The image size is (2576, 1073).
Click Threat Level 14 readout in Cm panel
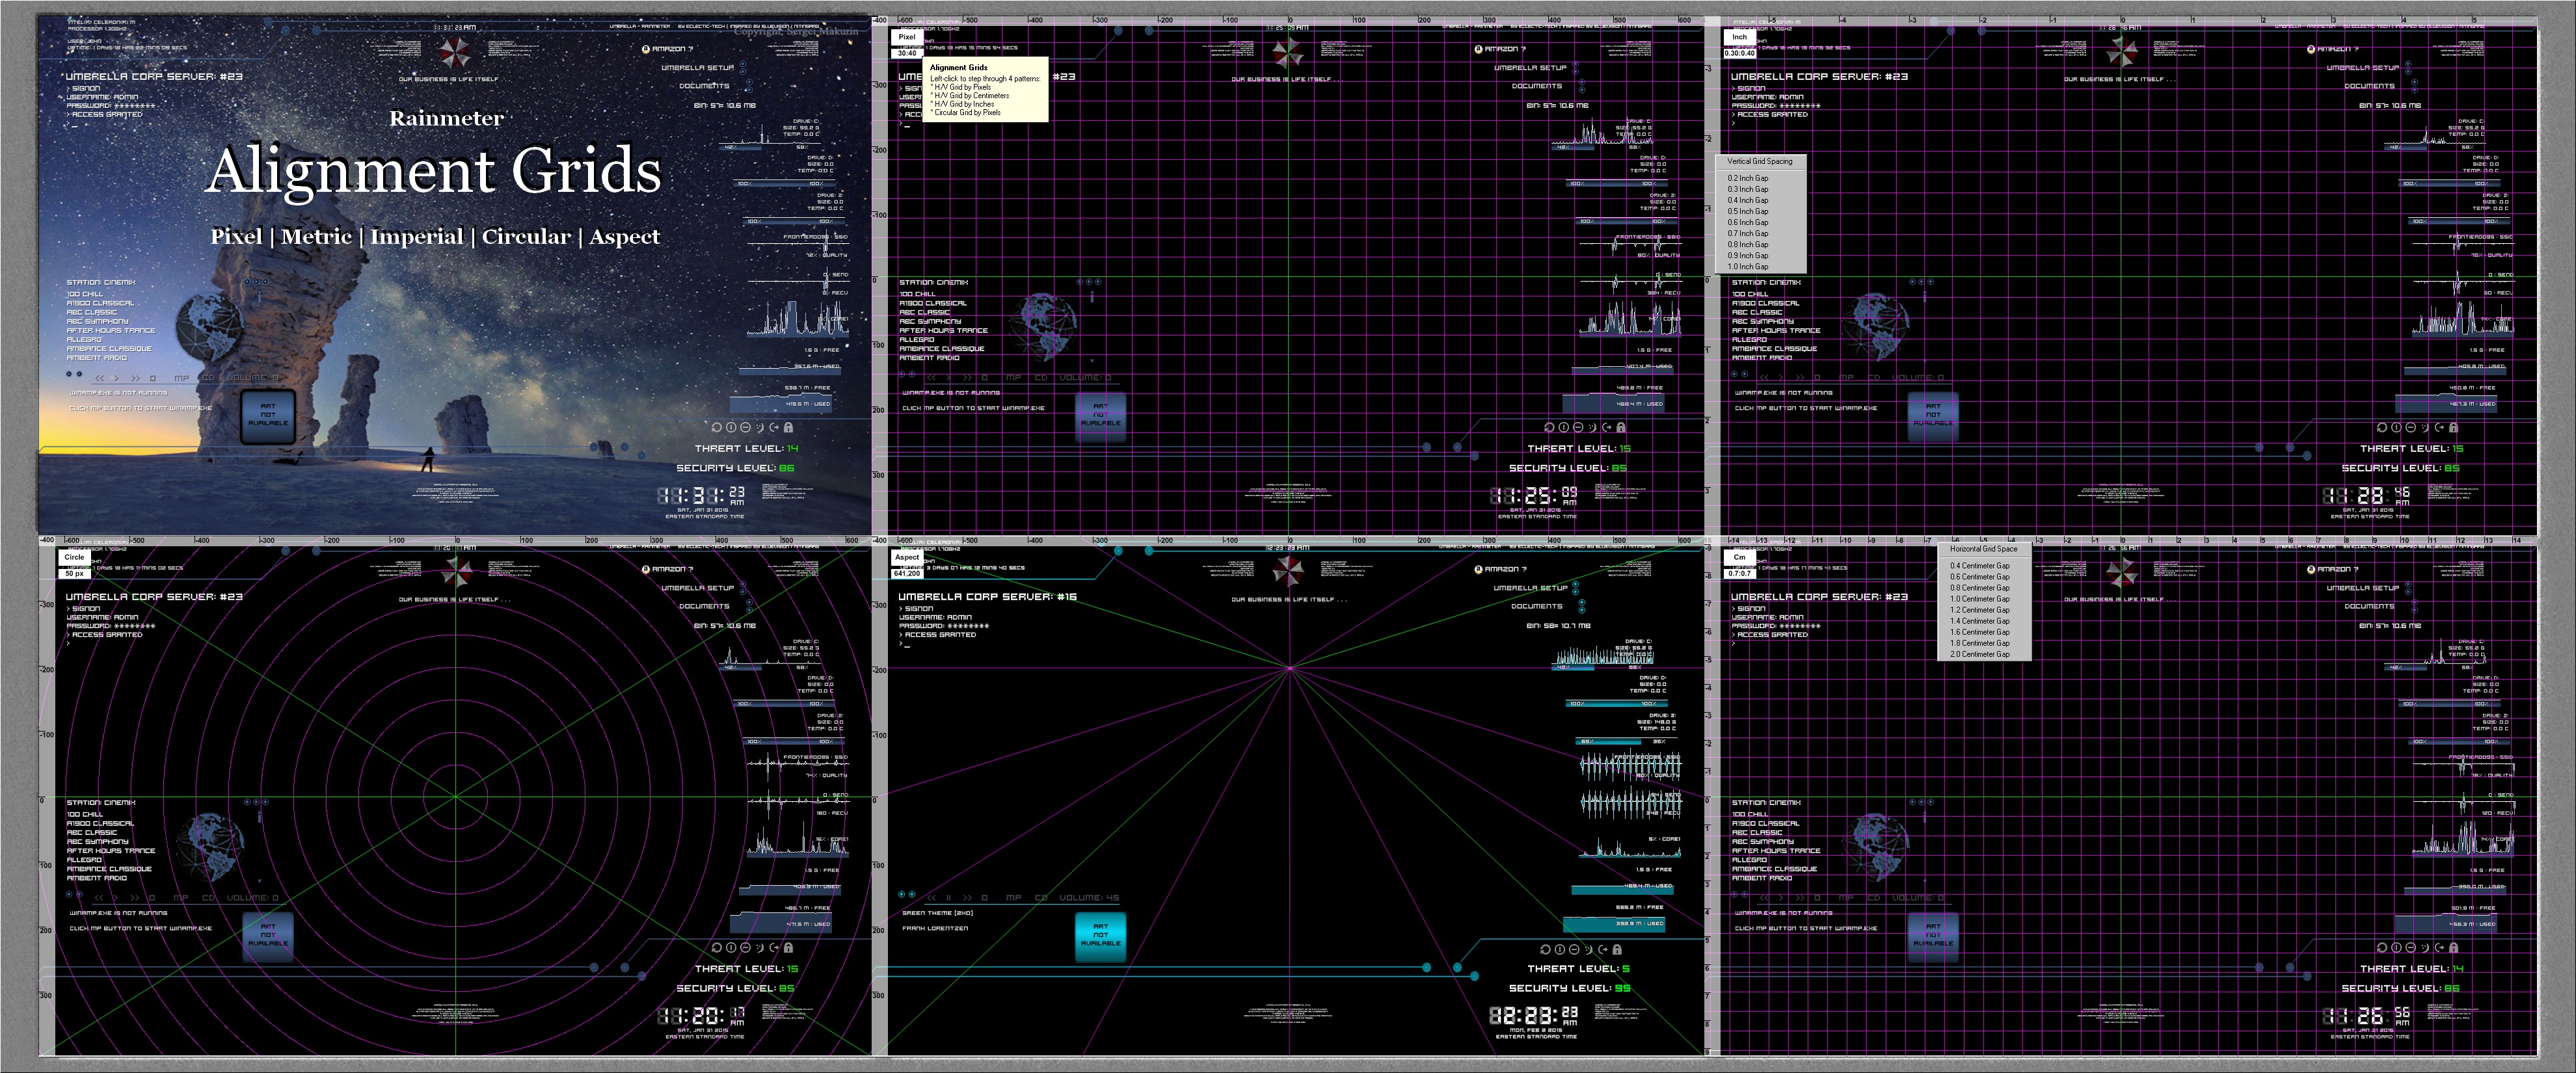[2412, 968]
